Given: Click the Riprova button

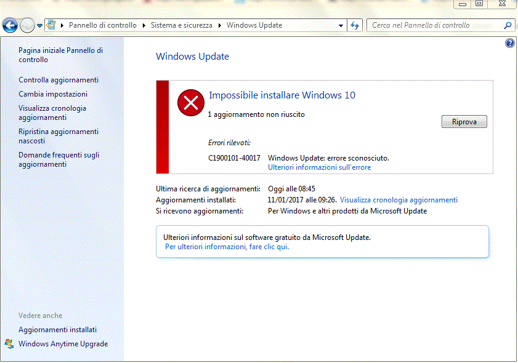Looking at the screenshot, I should 464,121.
